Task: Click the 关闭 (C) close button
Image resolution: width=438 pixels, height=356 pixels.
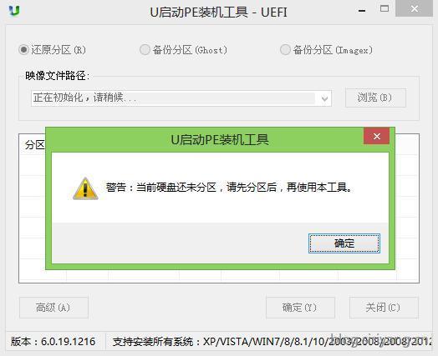Action: pyautogui.click(x=384, y=308)
